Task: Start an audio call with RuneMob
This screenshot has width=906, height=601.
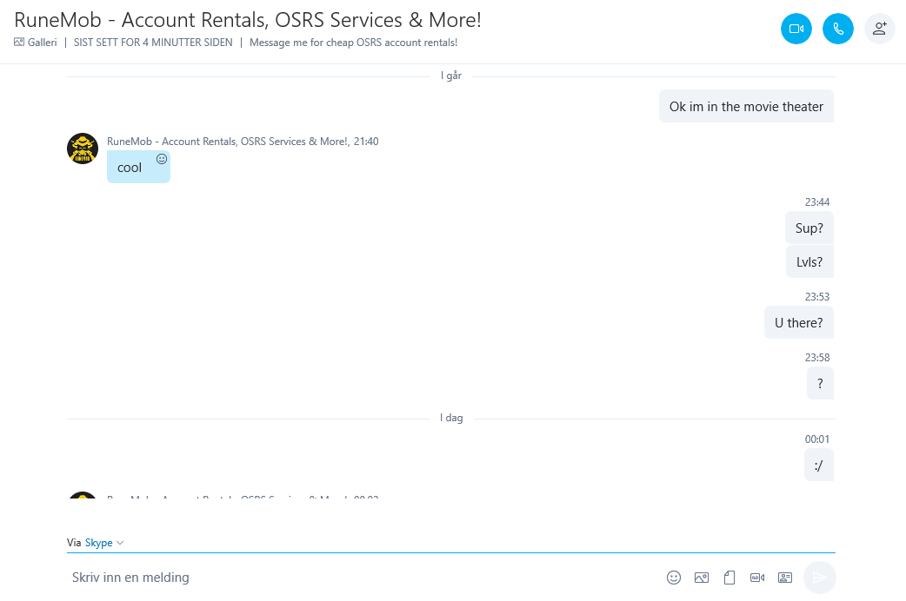Action: 838,29
